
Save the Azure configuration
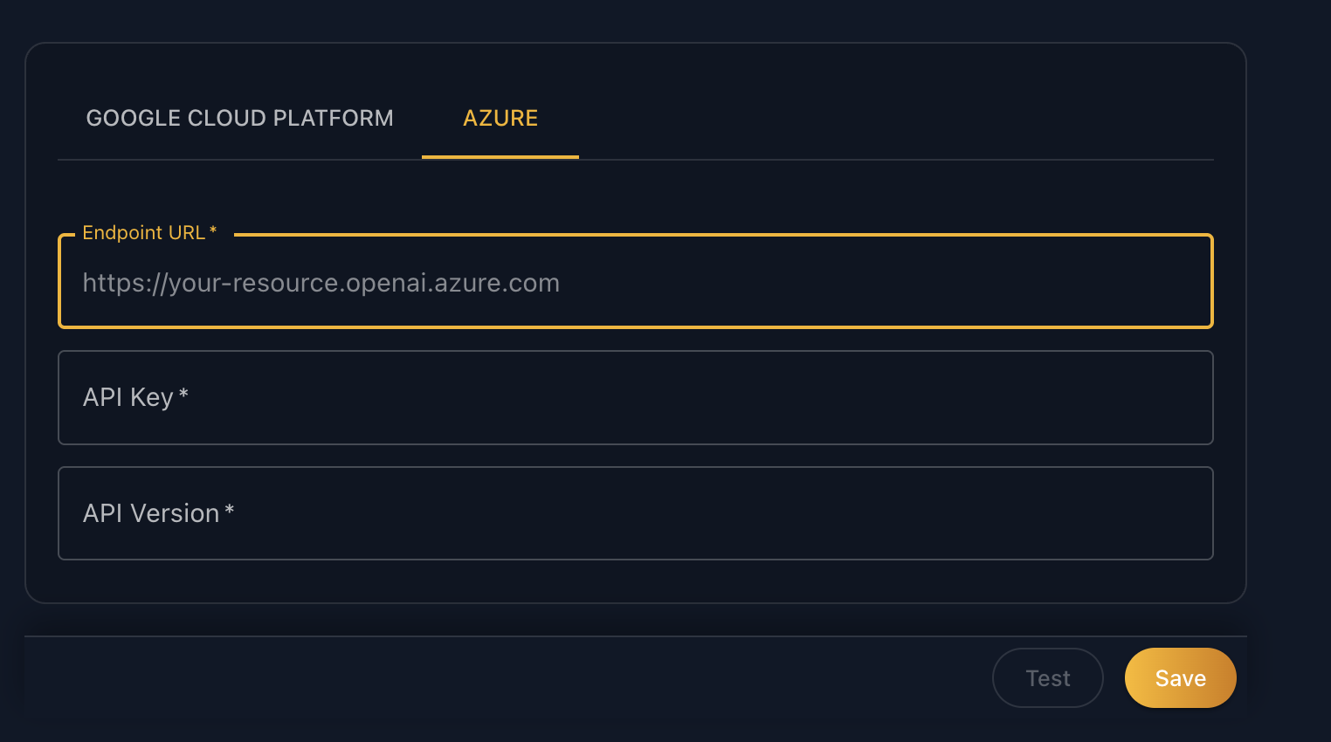1181,677
